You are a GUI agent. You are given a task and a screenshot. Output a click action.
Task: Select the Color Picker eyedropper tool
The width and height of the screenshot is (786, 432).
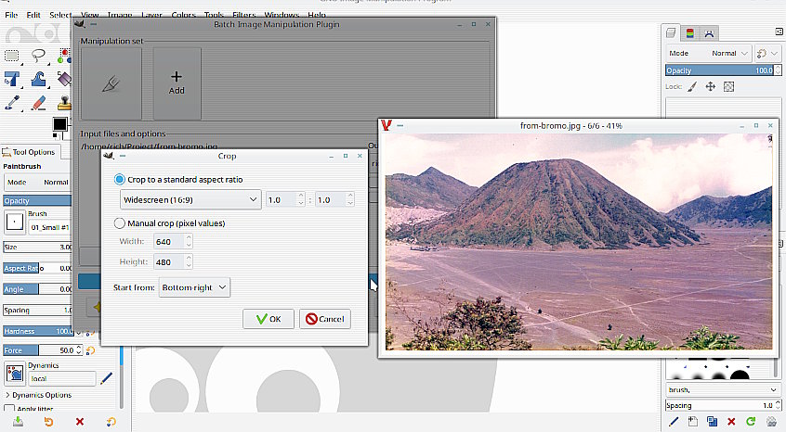[11, 103]
